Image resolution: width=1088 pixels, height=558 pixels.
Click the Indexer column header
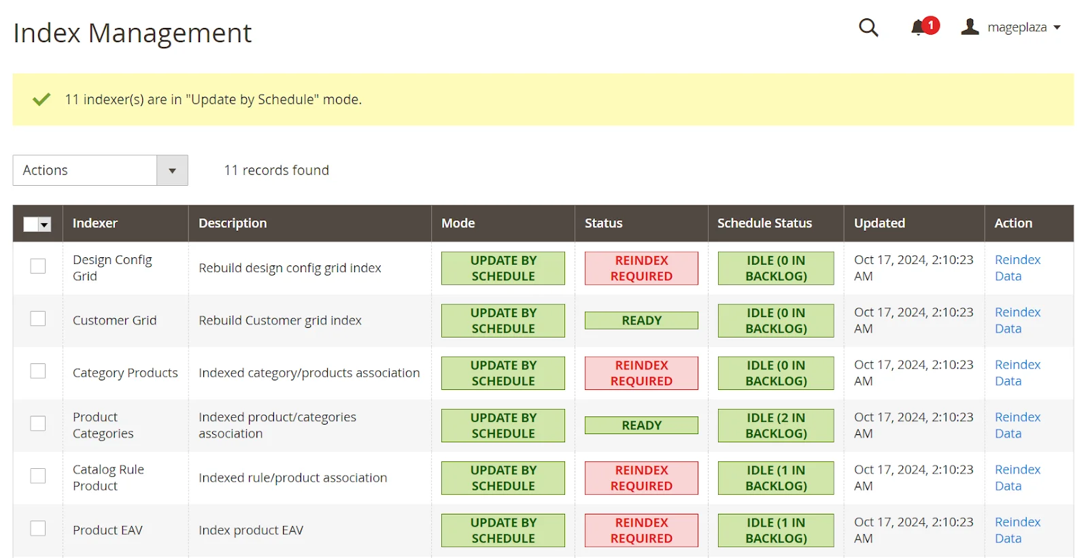pyautogui.click(x=95, y=223)
